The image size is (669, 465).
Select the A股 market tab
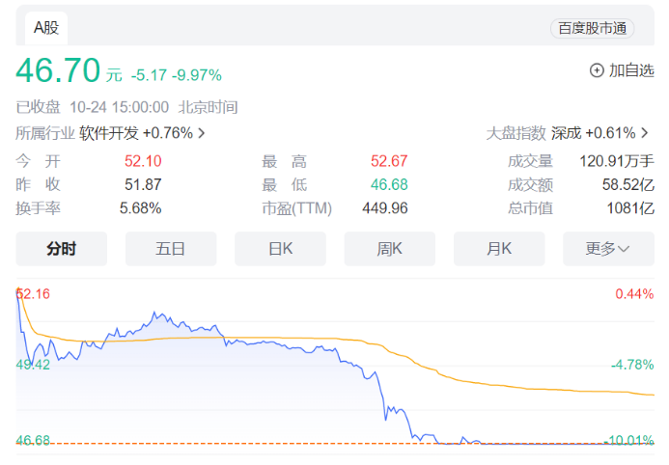(x=46, y=28)
